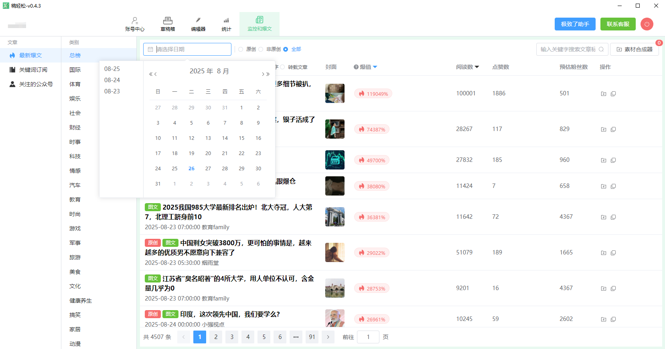
Task: Open cover thumbnail of 985大学 article
Action: click(x=335, y=217)
